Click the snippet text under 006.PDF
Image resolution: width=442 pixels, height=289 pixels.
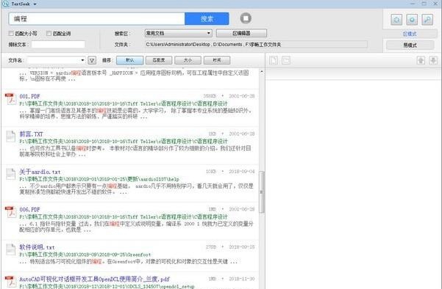(136, 227)
